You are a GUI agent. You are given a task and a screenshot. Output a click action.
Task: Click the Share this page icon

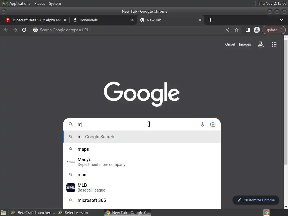[x=227, y=30]
